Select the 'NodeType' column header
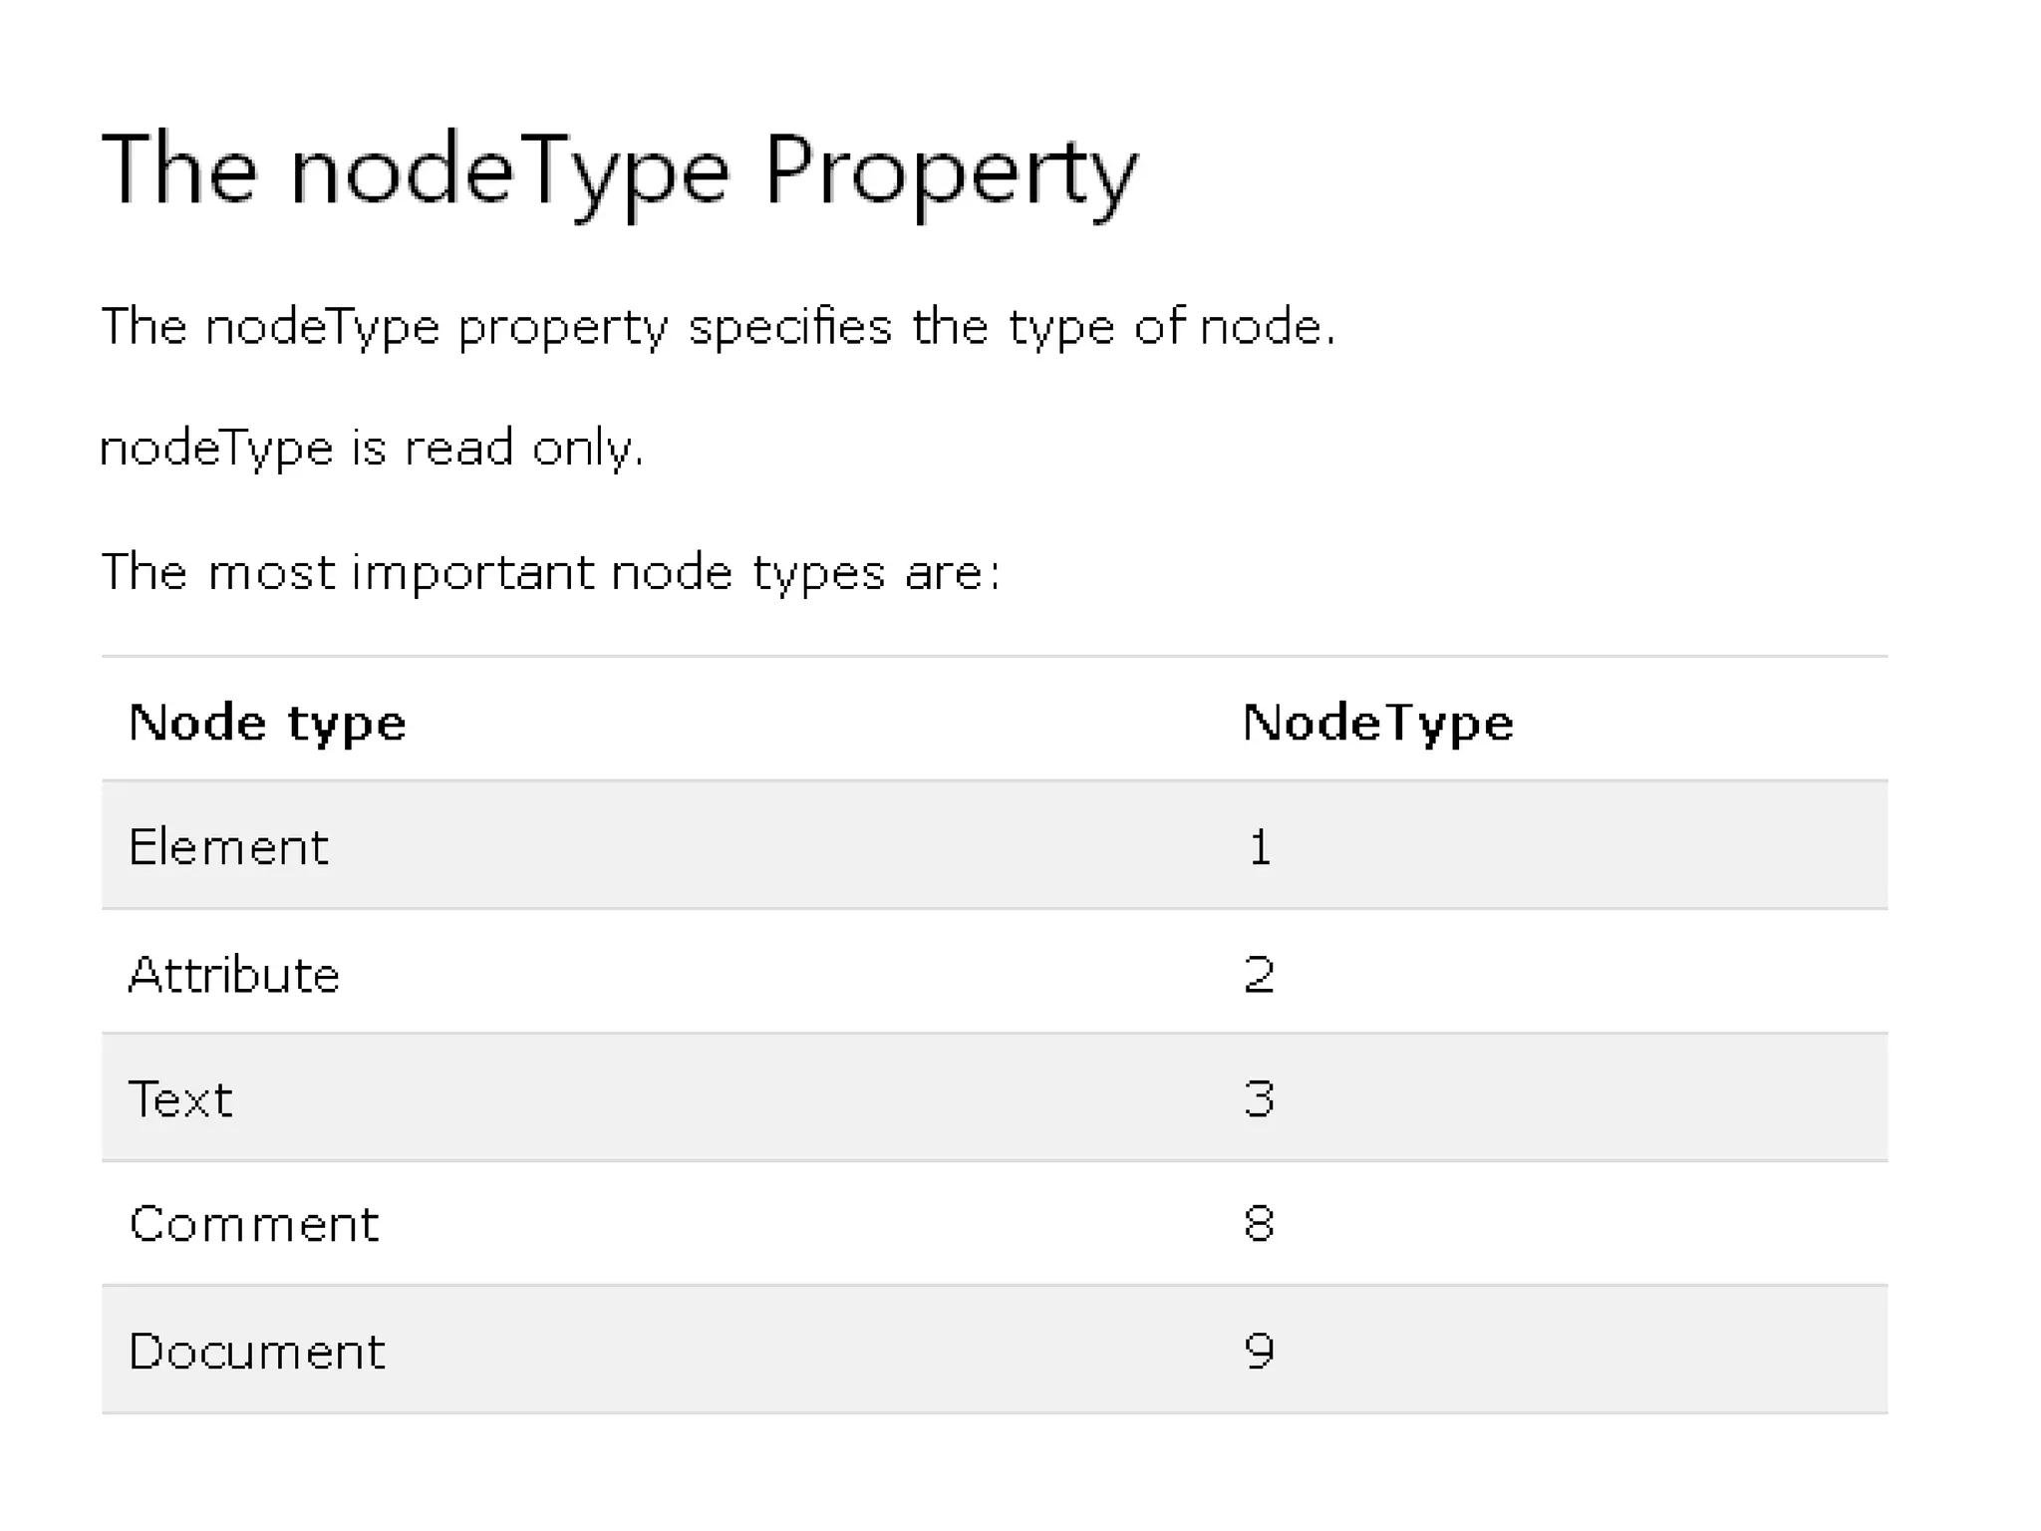The height and width of the screenshot is (1531, 2041). pyautogui.click(x=1377, y=722)
